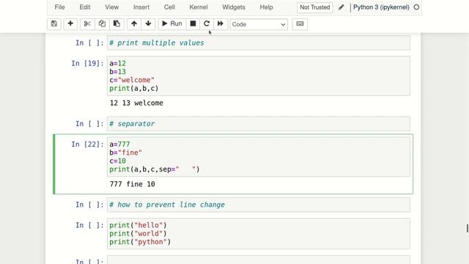Click the 'In [19]:' prompt label

87,64
